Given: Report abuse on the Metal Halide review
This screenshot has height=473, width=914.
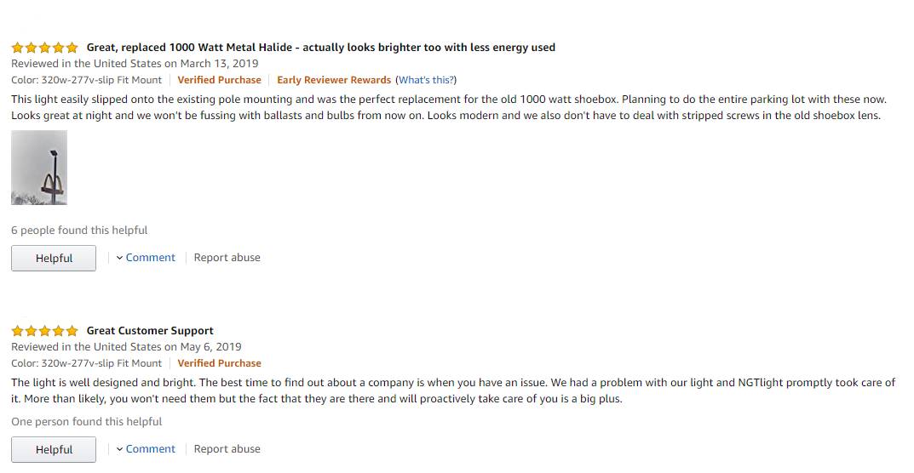Looking at the screenshot, I should point(227,258).
